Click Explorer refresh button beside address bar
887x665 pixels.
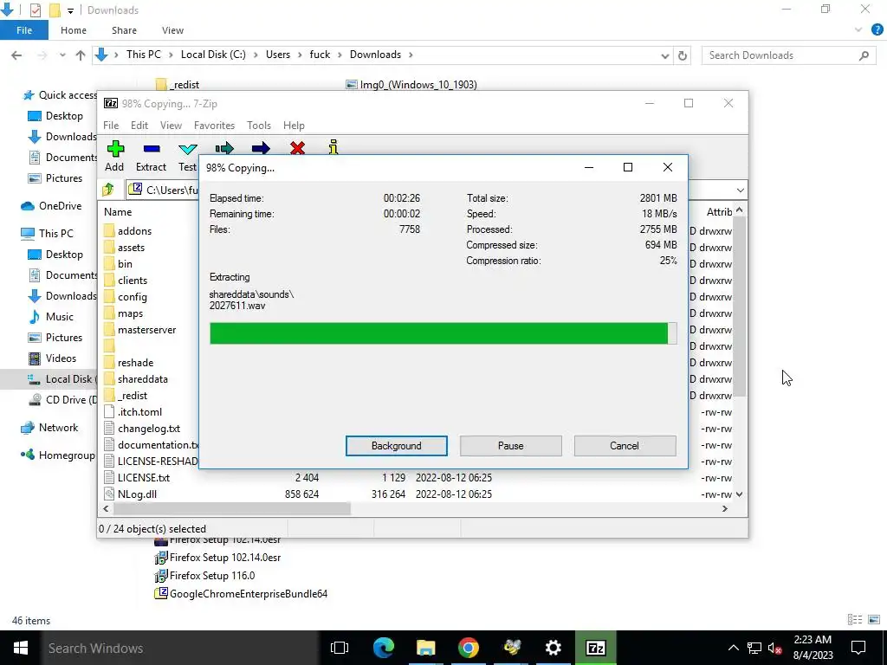point(683,55)
